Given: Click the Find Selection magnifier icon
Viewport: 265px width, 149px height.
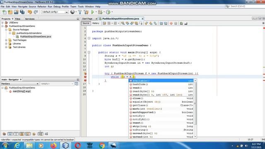Looking at the screenshot, I should tap(123, 23).
